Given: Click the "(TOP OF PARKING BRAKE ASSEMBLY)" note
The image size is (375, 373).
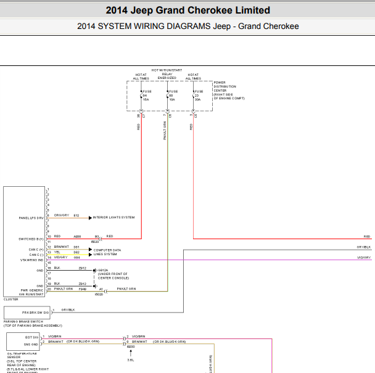Looking at the screenshot, I should point(33,326).
